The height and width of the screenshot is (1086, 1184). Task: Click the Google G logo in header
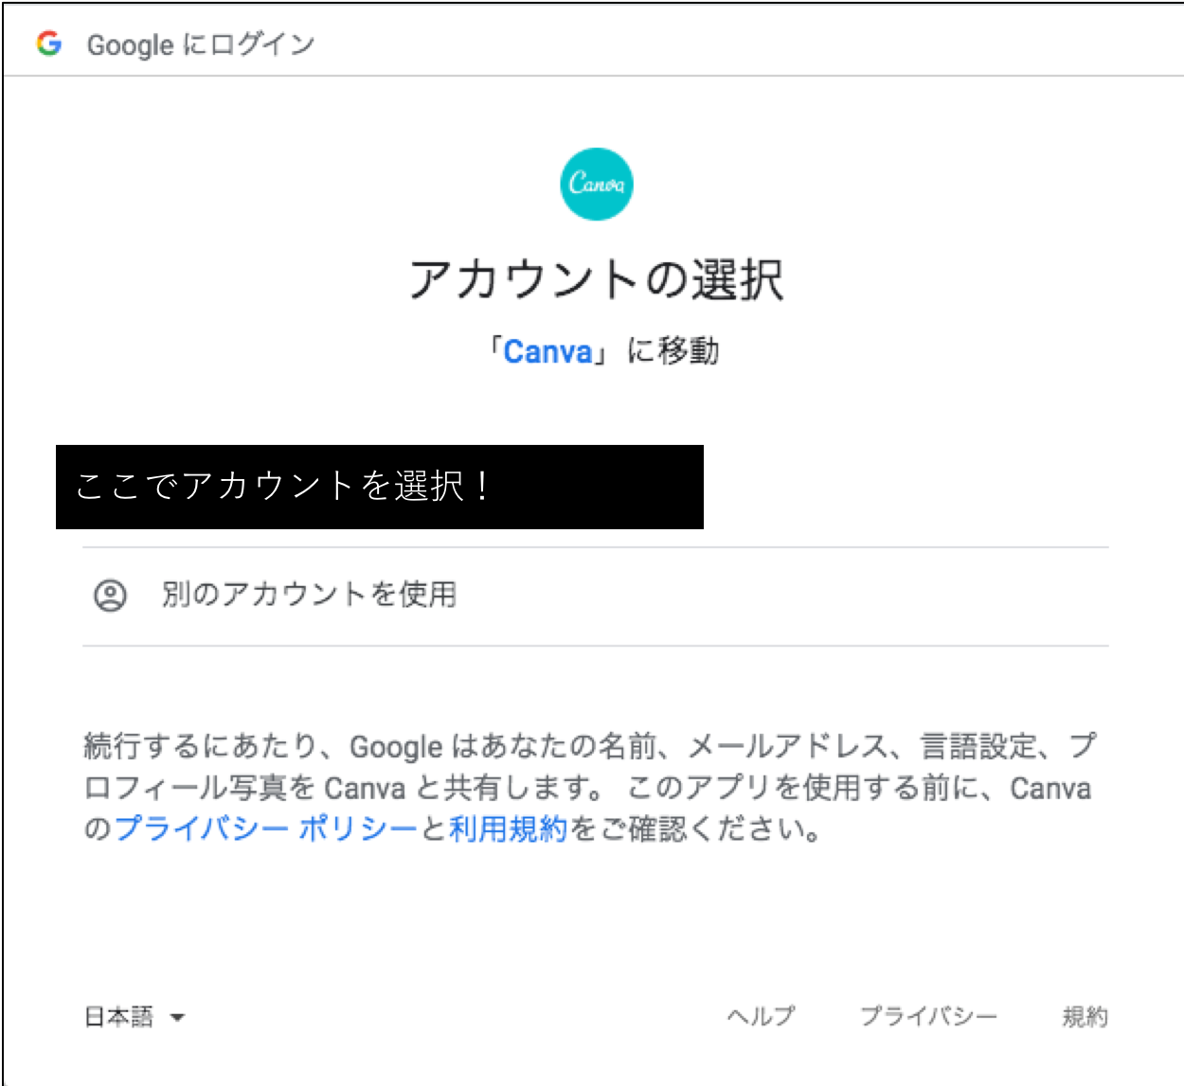(49, 44)
